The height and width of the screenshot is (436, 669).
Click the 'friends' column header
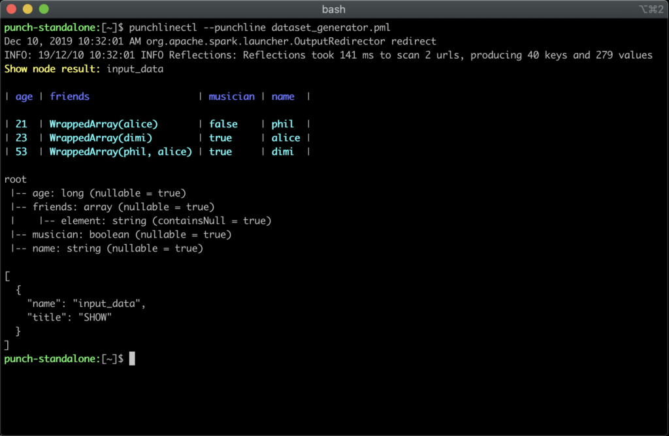[x=69, y=97]
